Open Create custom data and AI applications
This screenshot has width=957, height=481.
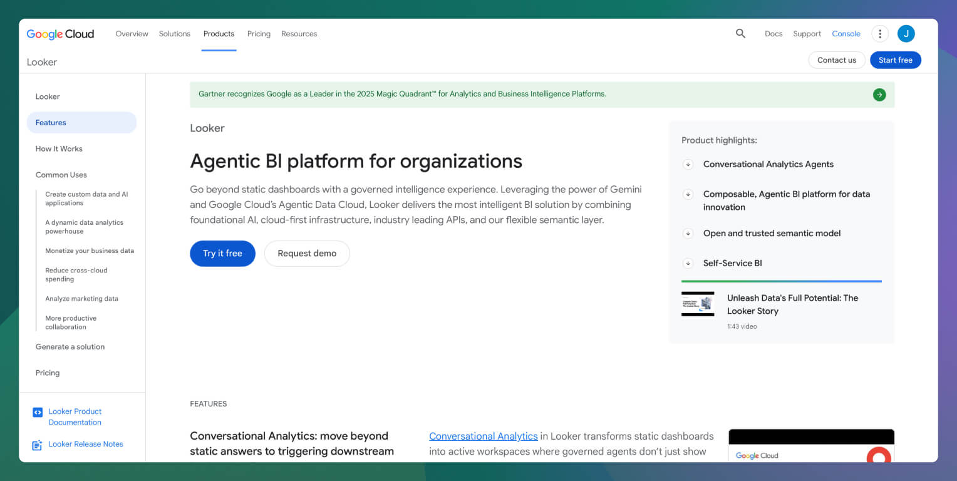(x=86, y=199)
